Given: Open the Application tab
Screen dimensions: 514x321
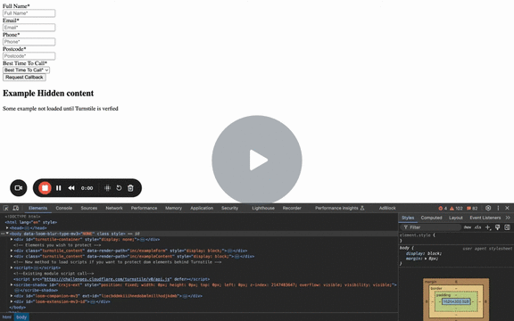Looking at the screenshot, I should 202,208.
